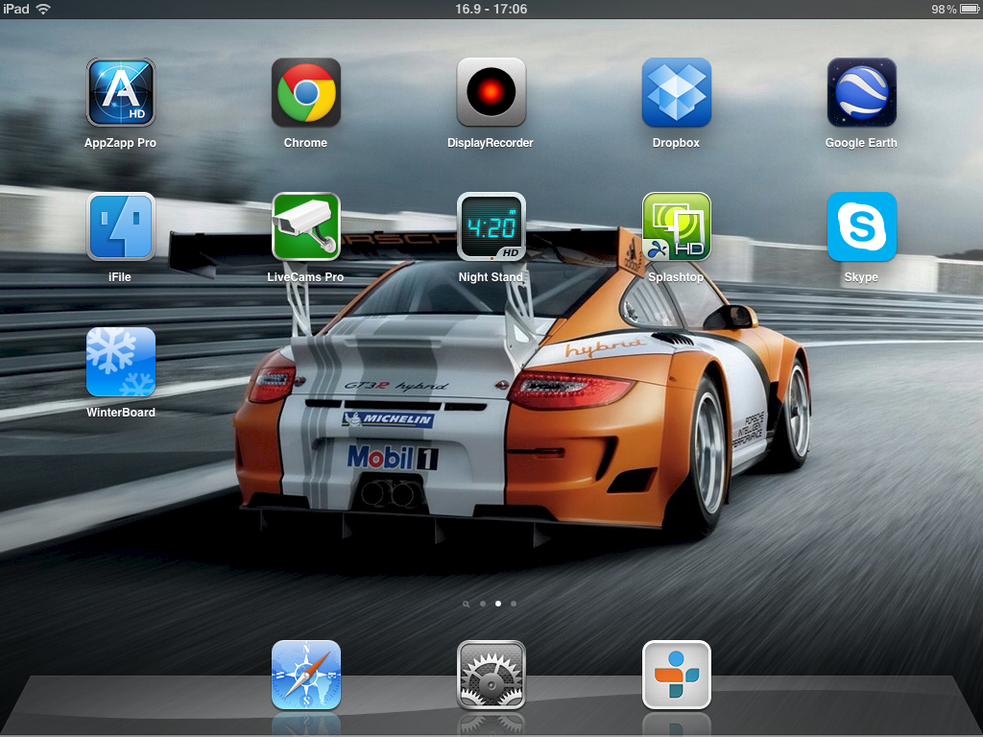This screenshot has height=737, width=983.
Task: Launch Safari from the dock
Action: (x=306, y=675)
